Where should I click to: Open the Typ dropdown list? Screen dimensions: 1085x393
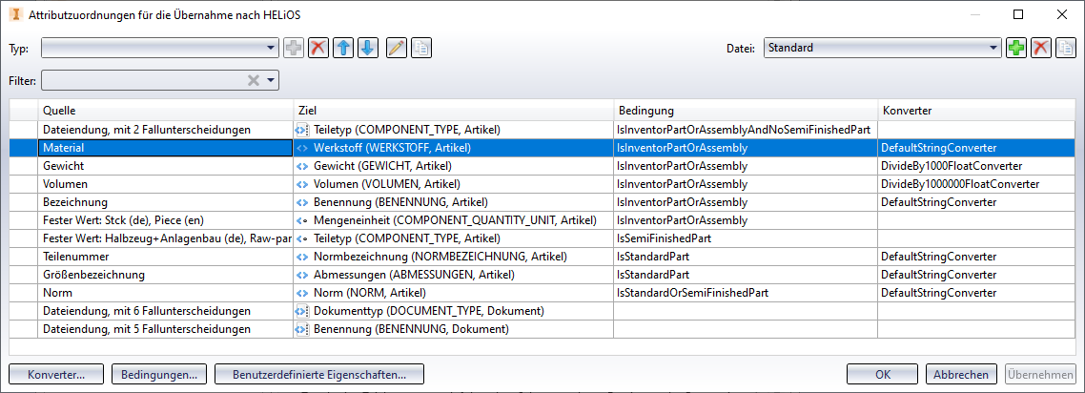pyautogui.click(x=271, y=48)
